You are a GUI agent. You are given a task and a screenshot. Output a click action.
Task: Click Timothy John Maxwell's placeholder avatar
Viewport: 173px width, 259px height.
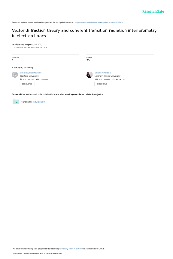pos(15,75)
